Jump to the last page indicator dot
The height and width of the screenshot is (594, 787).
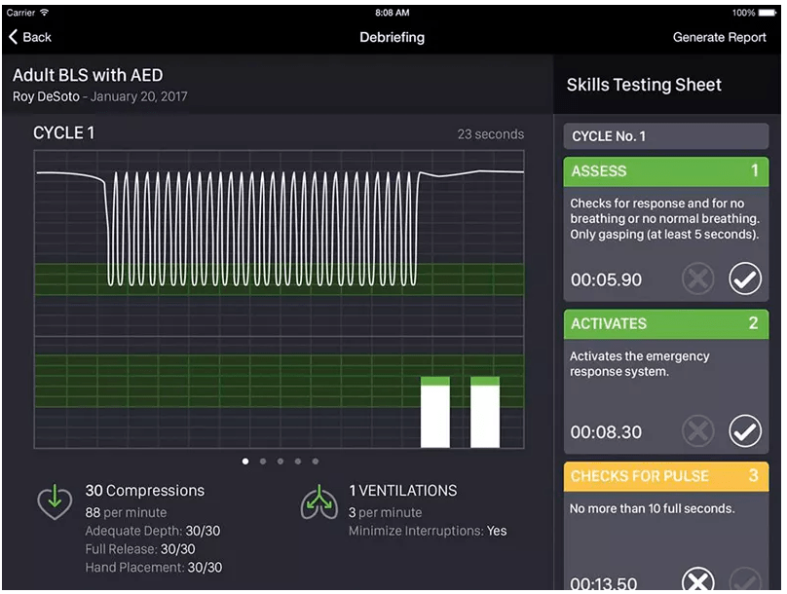[316, 462]
